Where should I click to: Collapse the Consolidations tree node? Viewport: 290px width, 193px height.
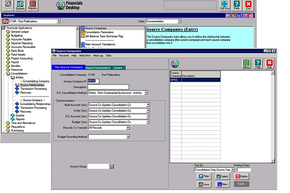[x=8, y=74]
